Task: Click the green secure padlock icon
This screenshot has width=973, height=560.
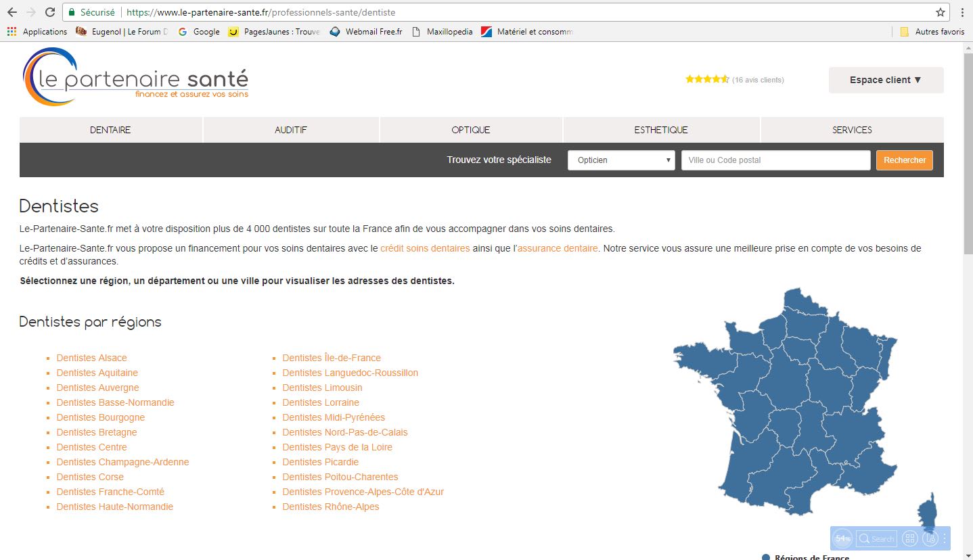Action: click(72, 12)
